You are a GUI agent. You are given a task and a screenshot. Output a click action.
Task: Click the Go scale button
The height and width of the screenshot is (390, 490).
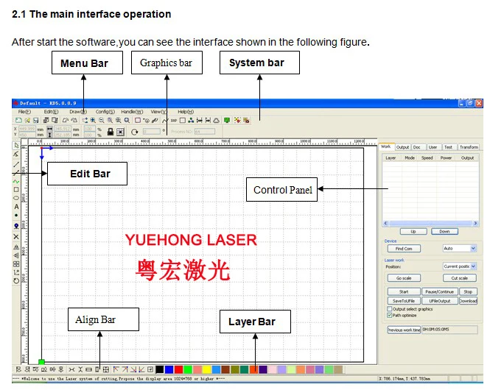click(404, 278)
